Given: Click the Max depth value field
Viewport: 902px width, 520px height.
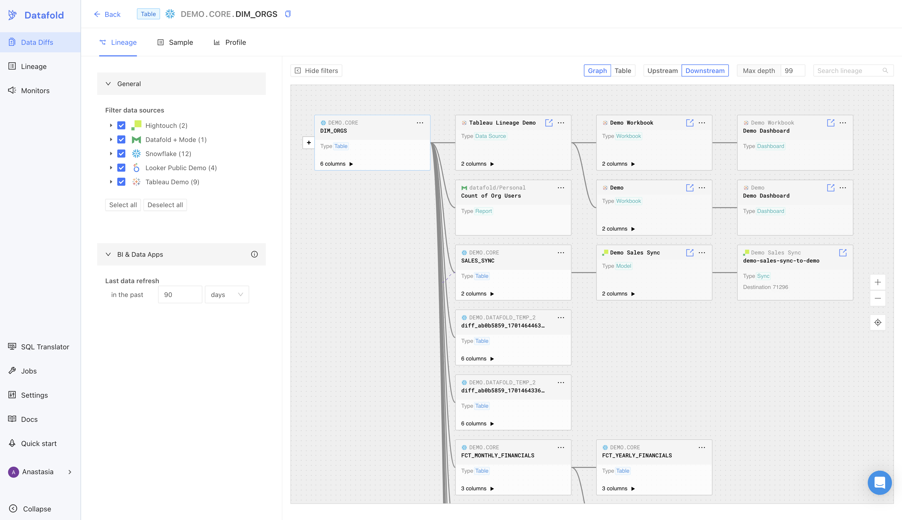Looking at the screenshot, I should [793, 71].
